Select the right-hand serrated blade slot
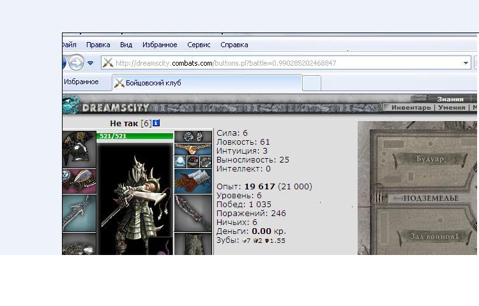Image resolution: width=479 pixels, height=306 pixels. point(193,214)
